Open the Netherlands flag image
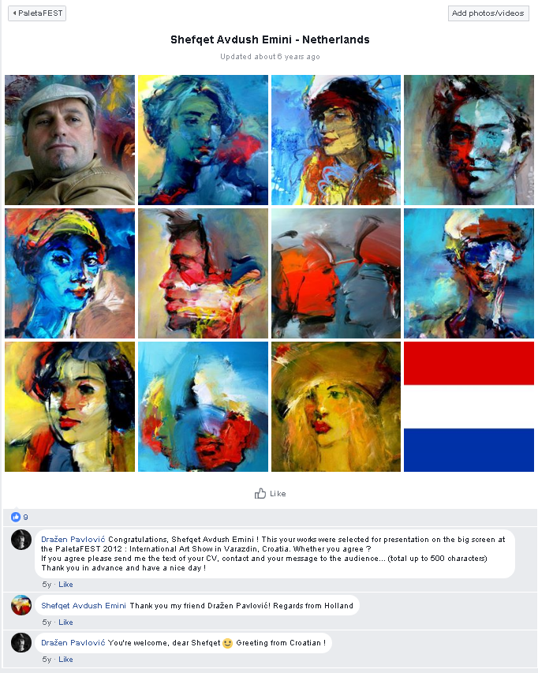The height and width of the screenshot is (673, 538). tap(469, 406)
